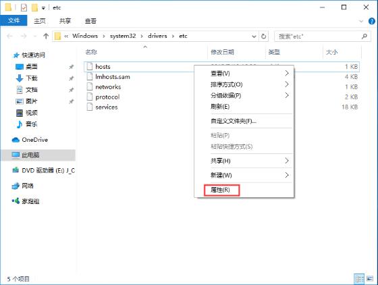Select the protocol file name

107,97
